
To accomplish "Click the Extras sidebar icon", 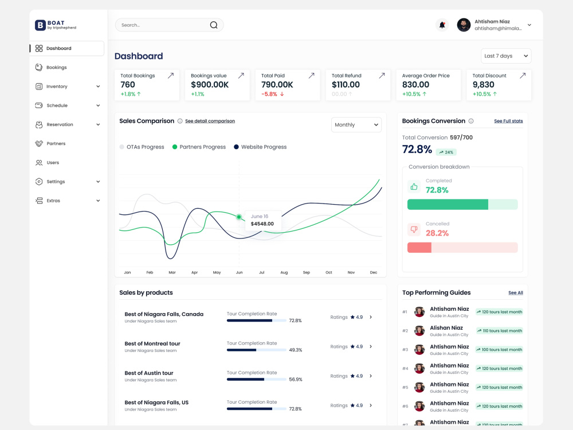I will pyautogui.click(x=39, y=200).
